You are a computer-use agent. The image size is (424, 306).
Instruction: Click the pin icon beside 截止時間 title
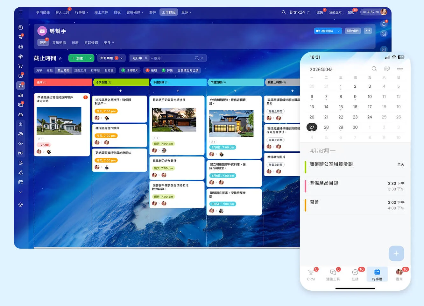point(60,59)
